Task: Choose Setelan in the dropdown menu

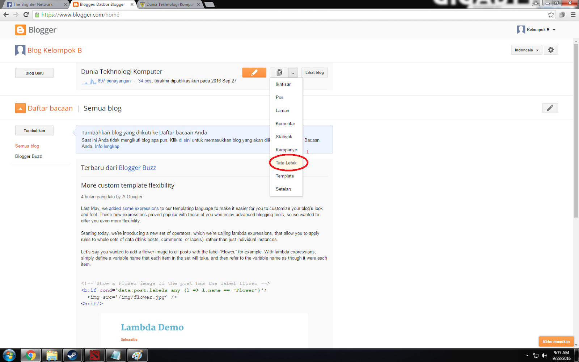Action: coord(286,189)
